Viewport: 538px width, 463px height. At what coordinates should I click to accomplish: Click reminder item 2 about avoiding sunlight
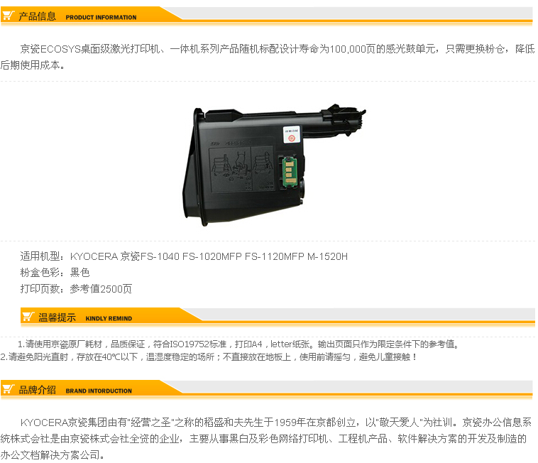209,357
